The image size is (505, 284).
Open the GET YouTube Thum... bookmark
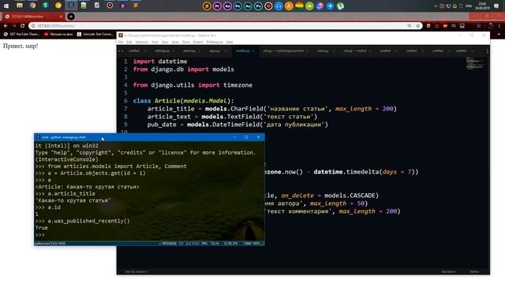click(x=21, y=34)
